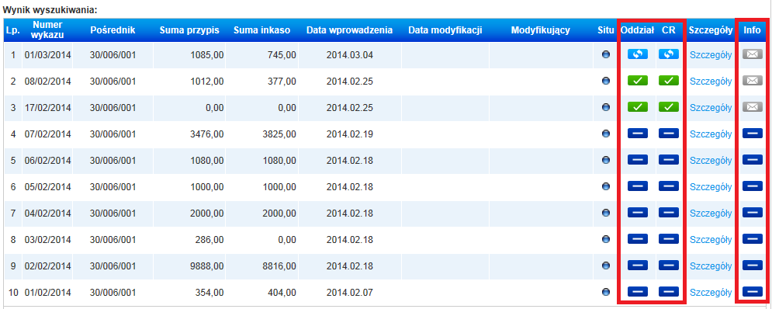Click Oddział green check for wykaz 08/02/2014
Viewport: 772px width, 309px height.
click(x=638, y=81)
